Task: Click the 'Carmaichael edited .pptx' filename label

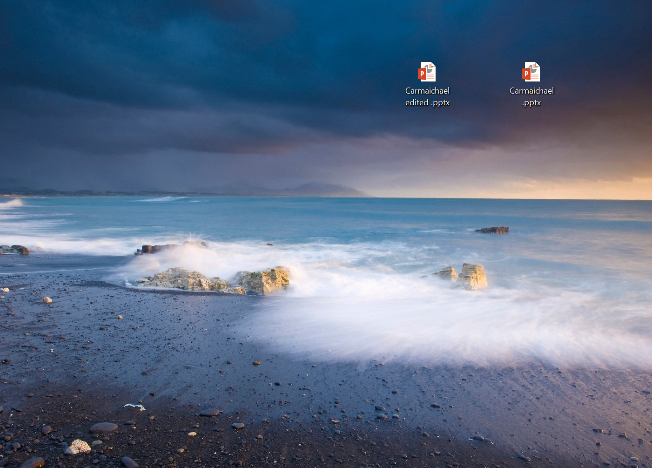Action: pyautogui.click(x=427, y=96)
